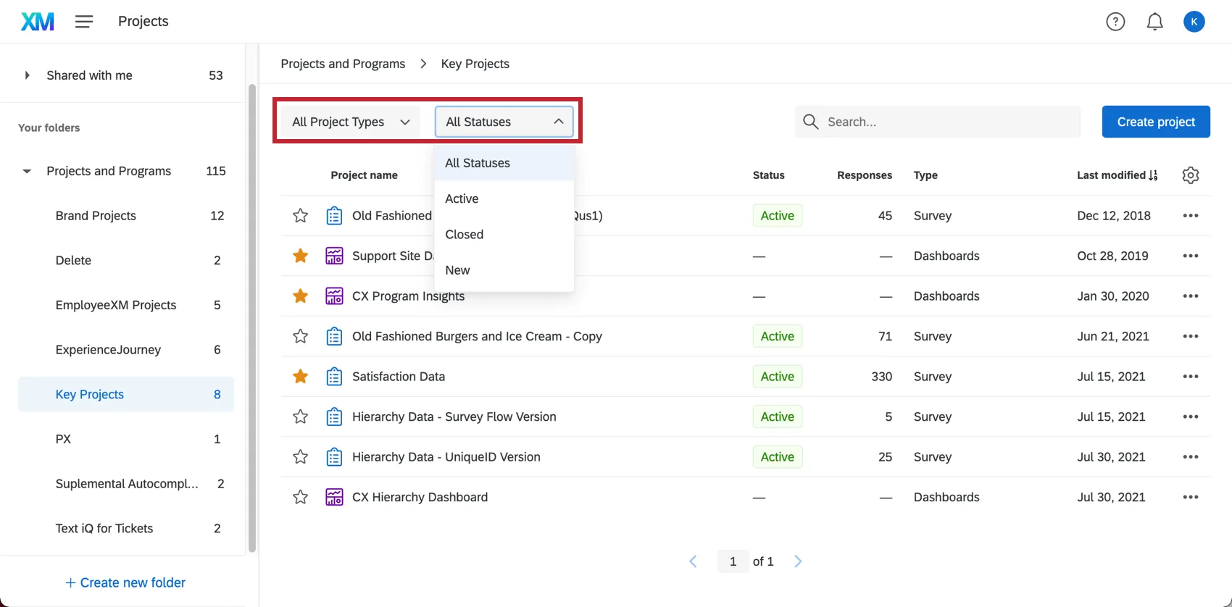Favorite Hierarchy Data - UniqueID Version
This screenshot has height=607, width=1232.
(x=300, y=457)
